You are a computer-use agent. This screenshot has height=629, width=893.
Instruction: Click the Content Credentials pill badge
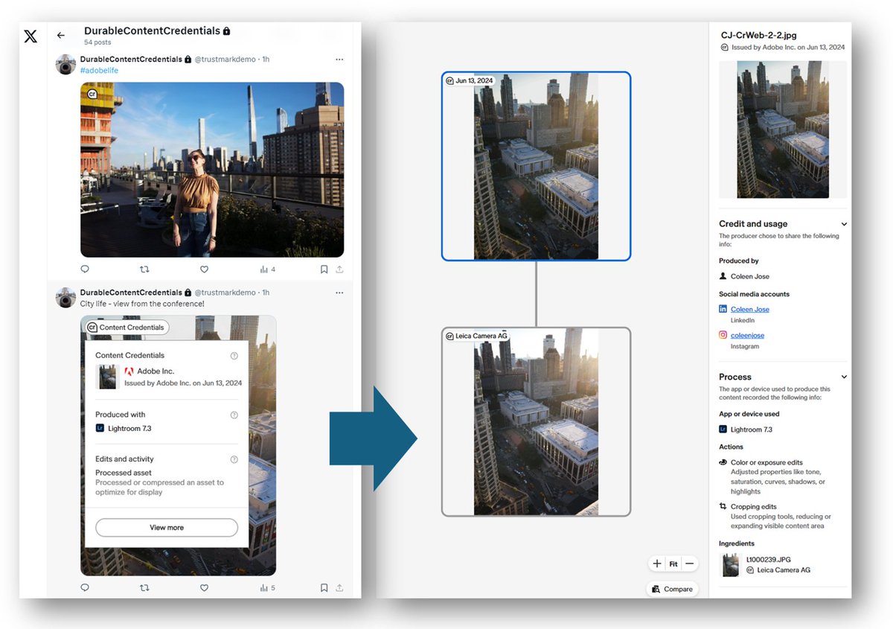[127, 328]
